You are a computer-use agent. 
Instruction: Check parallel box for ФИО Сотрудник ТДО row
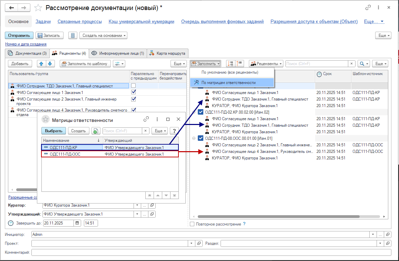coord(134,86)
